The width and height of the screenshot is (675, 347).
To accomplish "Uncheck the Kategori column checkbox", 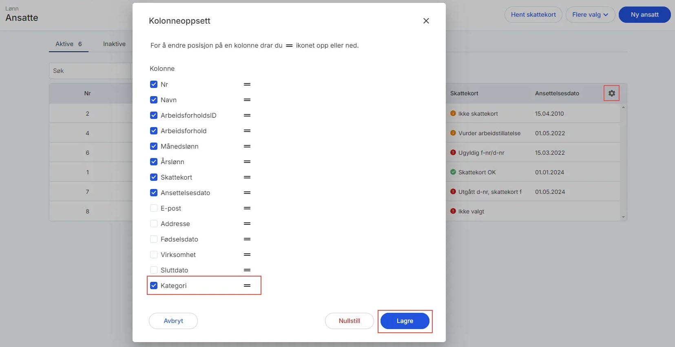I will click(x=154, y=286).
